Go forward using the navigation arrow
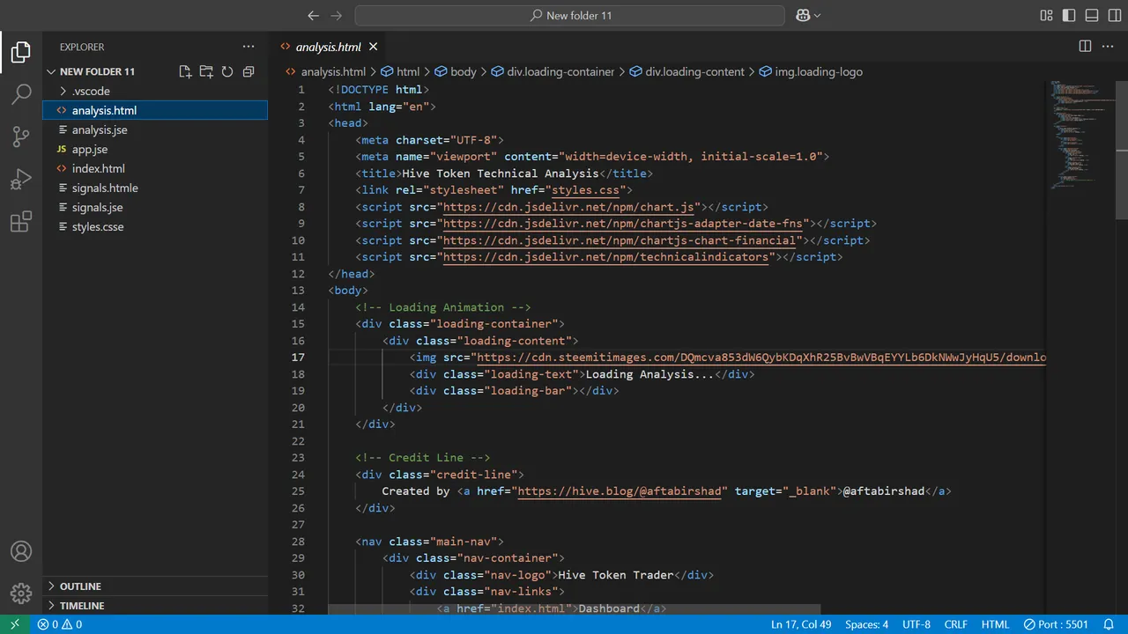This screenshot has width=1128, height=634. tap(336, 15)
